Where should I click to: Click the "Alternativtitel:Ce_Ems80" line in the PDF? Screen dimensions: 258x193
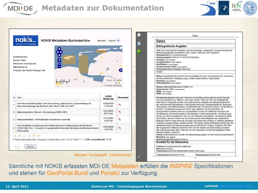click(x=172, y=55)
